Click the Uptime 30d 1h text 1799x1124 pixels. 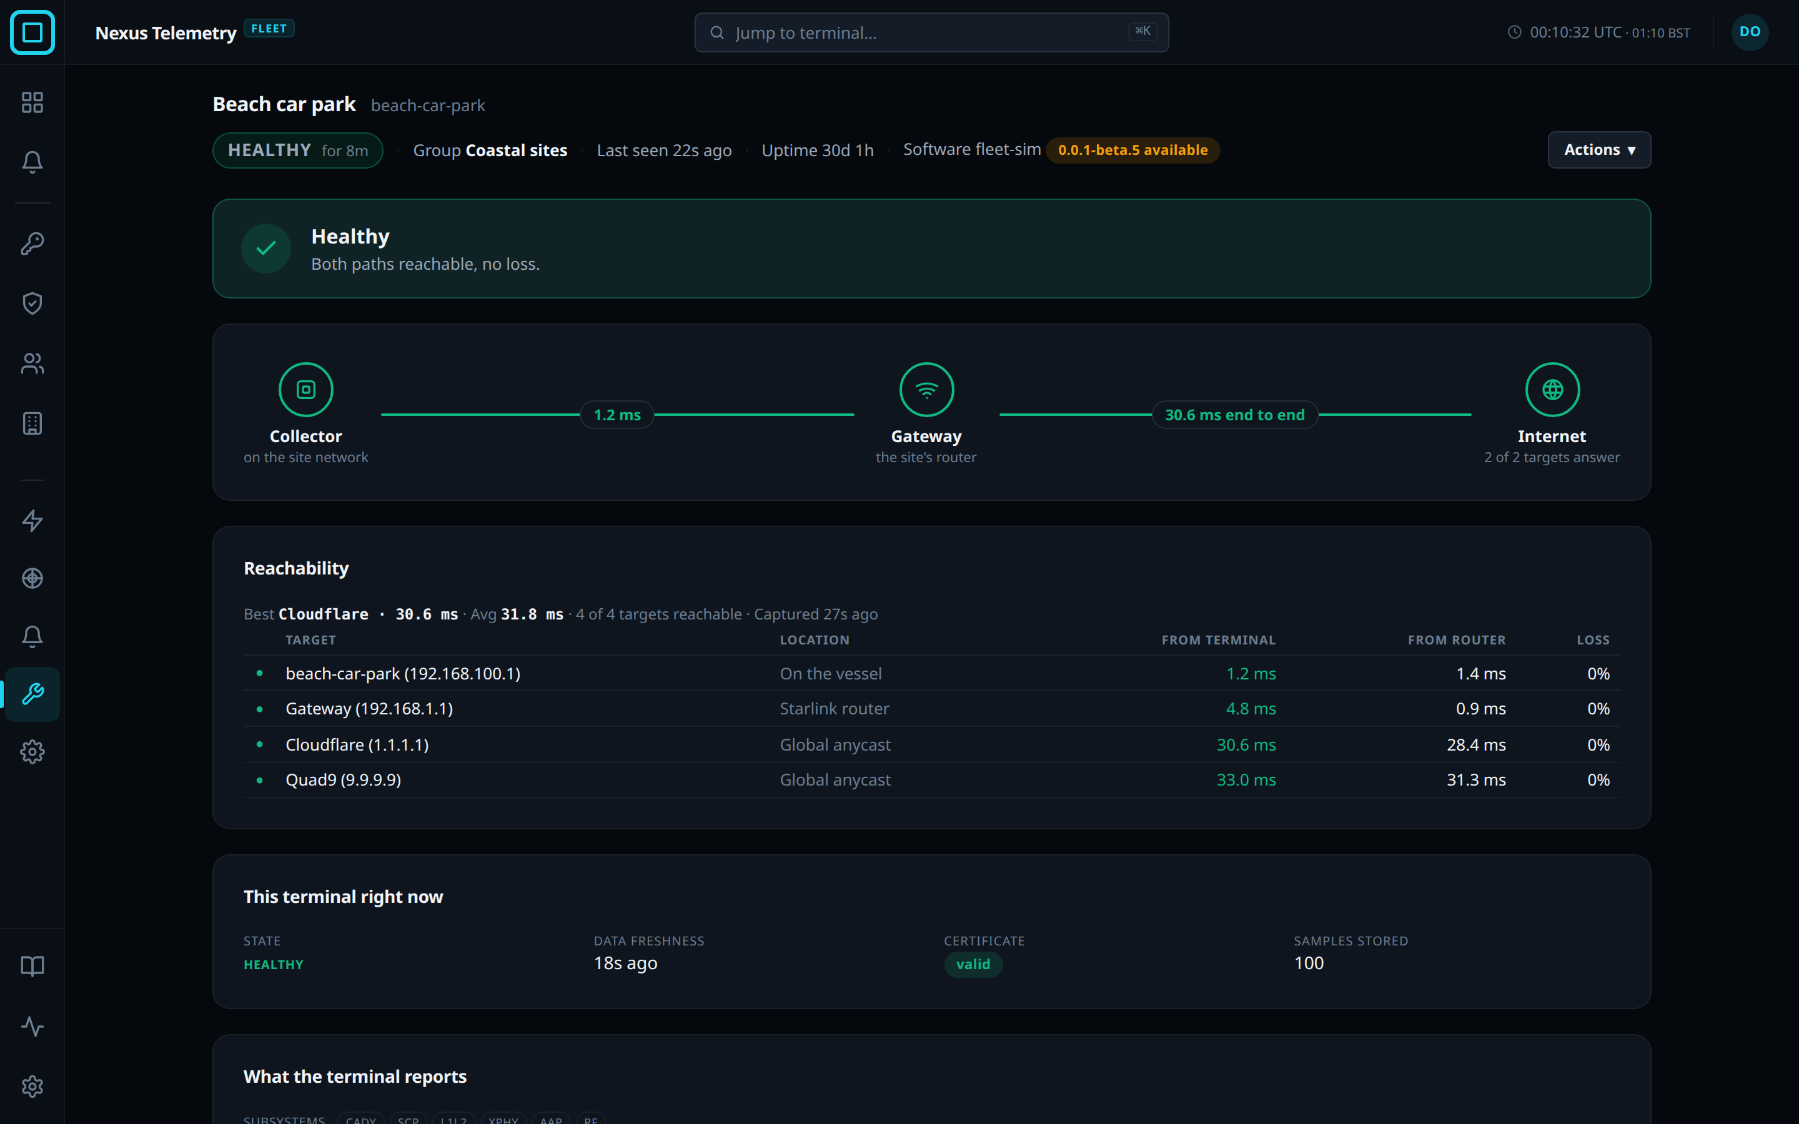817,150
